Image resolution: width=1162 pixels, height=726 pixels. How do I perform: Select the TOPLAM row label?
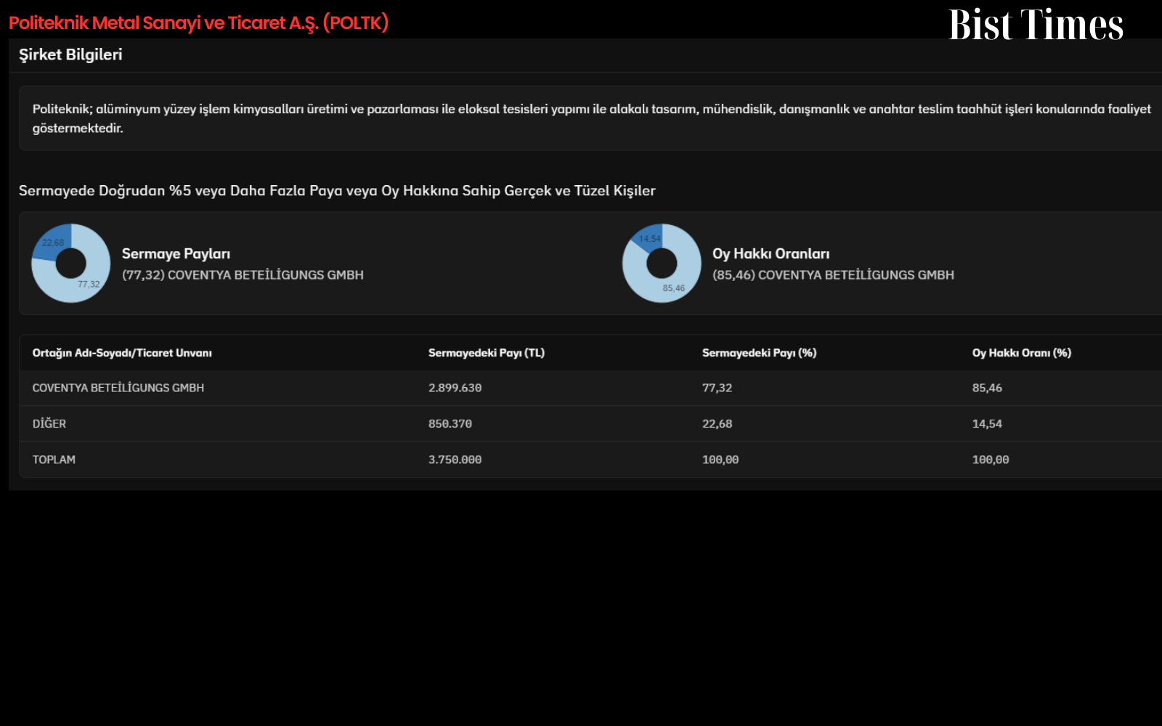[54, 460]
